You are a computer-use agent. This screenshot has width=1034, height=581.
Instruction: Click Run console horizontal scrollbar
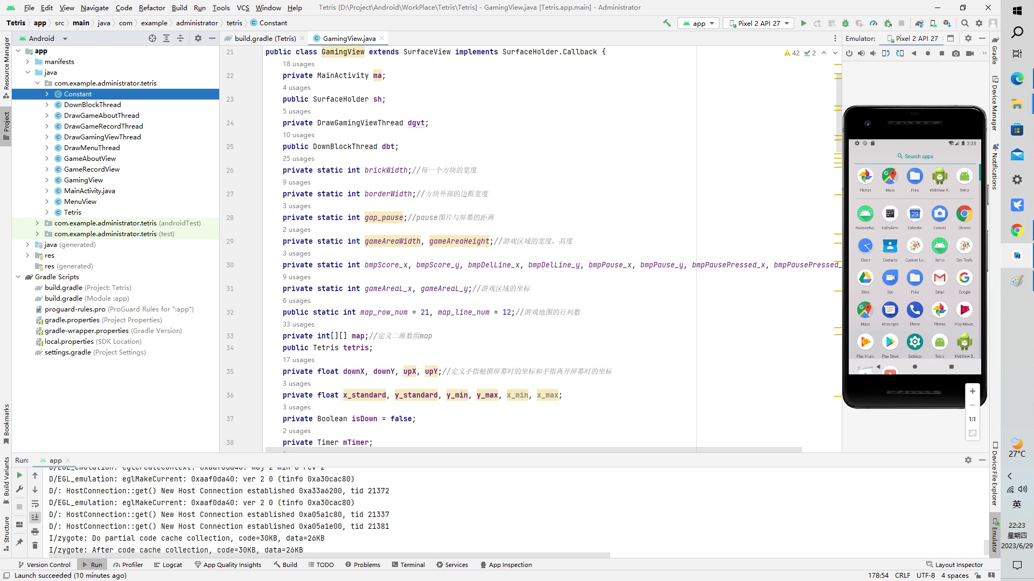[x=330, y=555]
